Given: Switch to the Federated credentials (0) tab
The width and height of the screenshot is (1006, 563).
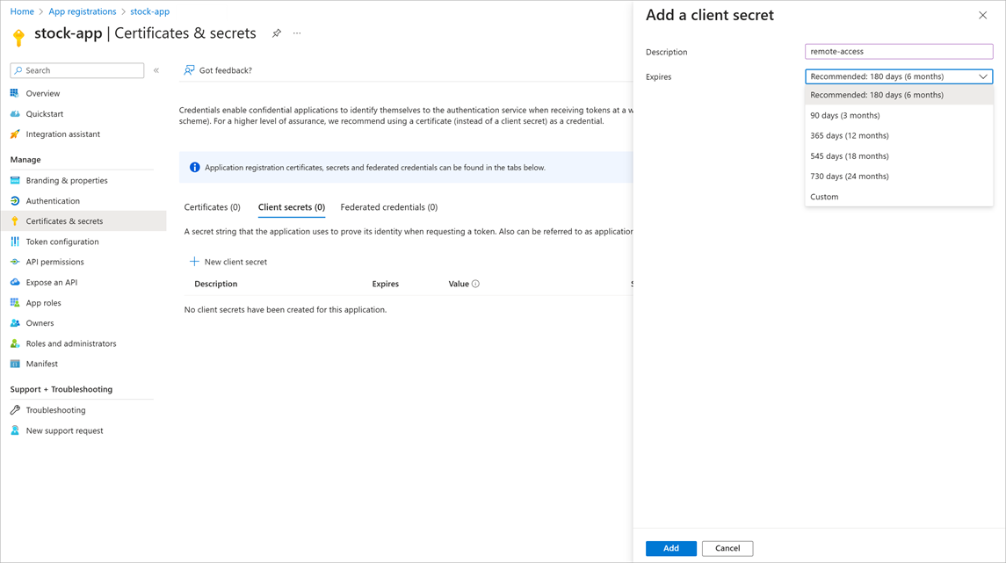Looking at the screenshot, I should click(389, 207).
